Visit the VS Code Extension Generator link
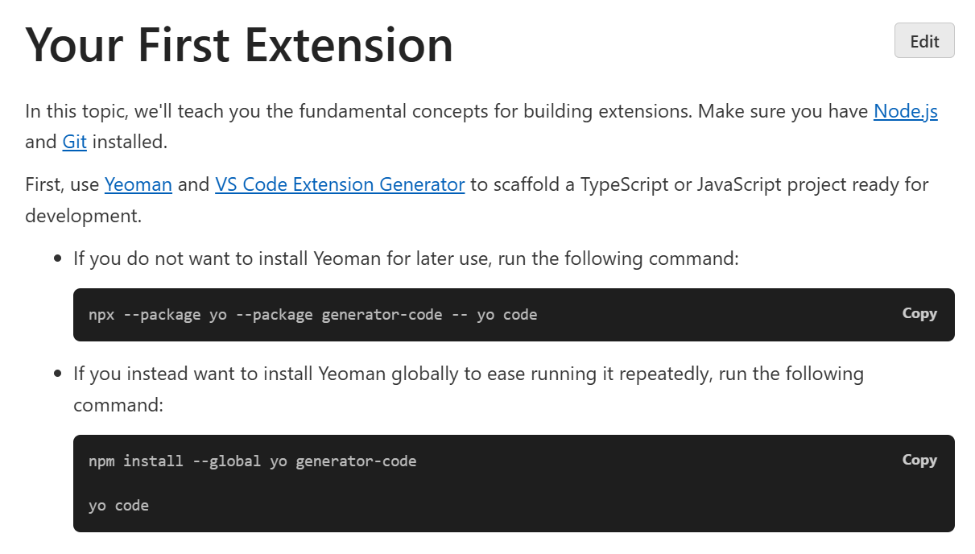Viewport: 975px width, 554px height. (x=339, y=185)
